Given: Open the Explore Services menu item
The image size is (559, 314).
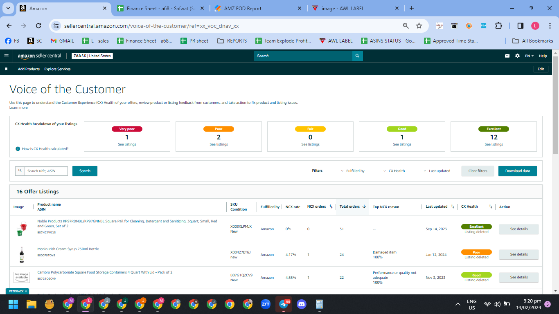Looking at the screenshot, I should (x=57, y=69).
